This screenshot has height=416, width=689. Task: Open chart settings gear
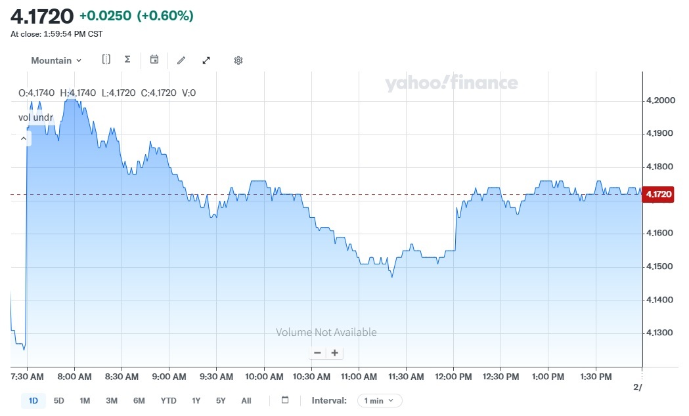coord(238,60)
